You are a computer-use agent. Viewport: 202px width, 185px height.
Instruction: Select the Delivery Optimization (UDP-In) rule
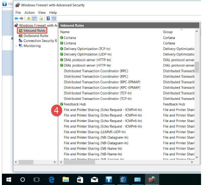tap(88, 54)
